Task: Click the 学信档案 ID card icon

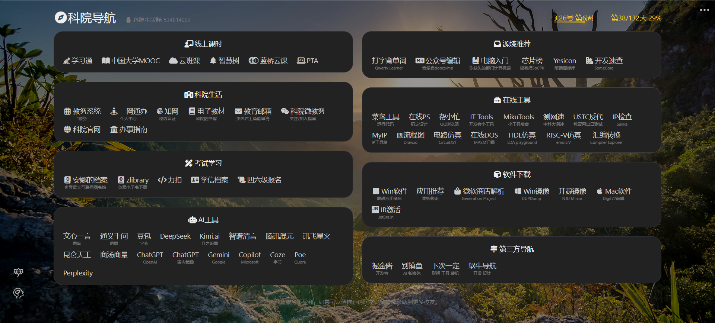Action: point(195,180)
